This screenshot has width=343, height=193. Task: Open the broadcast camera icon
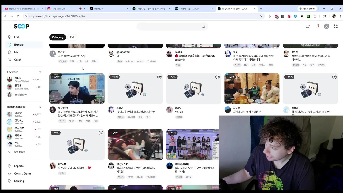coord(308,26)
